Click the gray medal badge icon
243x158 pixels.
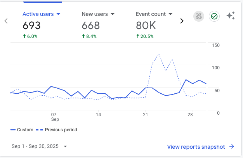pyautogui.click(x=199, y=16)
